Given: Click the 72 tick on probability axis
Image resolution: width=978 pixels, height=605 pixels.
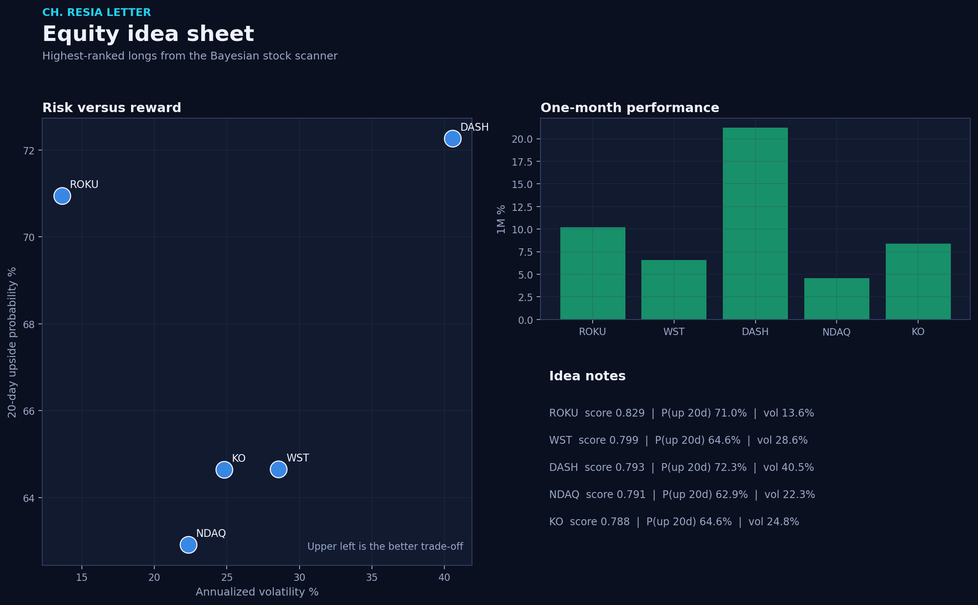Looking at the screenshot, I should point(28,150).
